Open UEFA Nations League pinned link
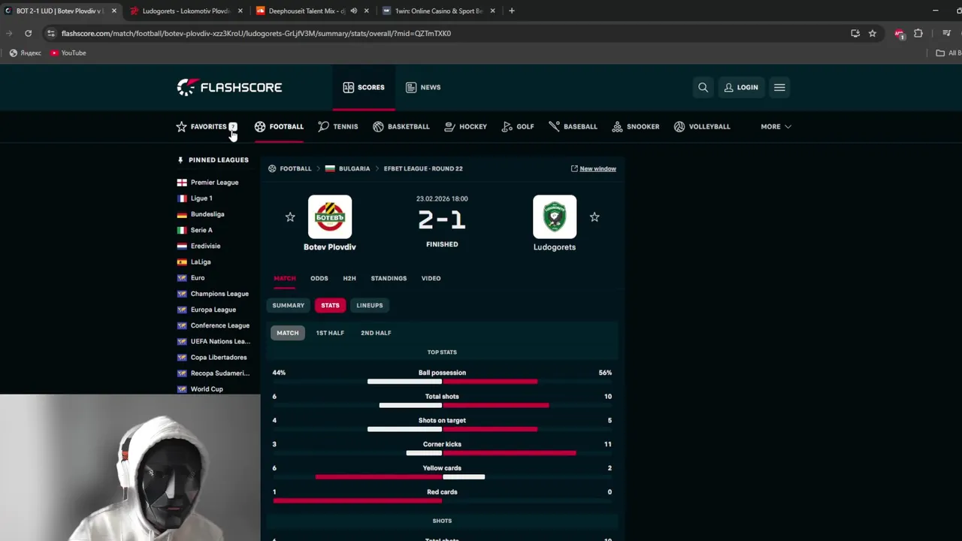This screenshot has height=541, width=962. click(x=213, y=341)
